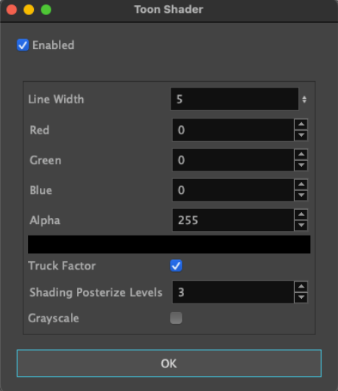This screenshot has height=391, width=338.
Task: Increase the Green value with up arrow
Action: [301, 154]
